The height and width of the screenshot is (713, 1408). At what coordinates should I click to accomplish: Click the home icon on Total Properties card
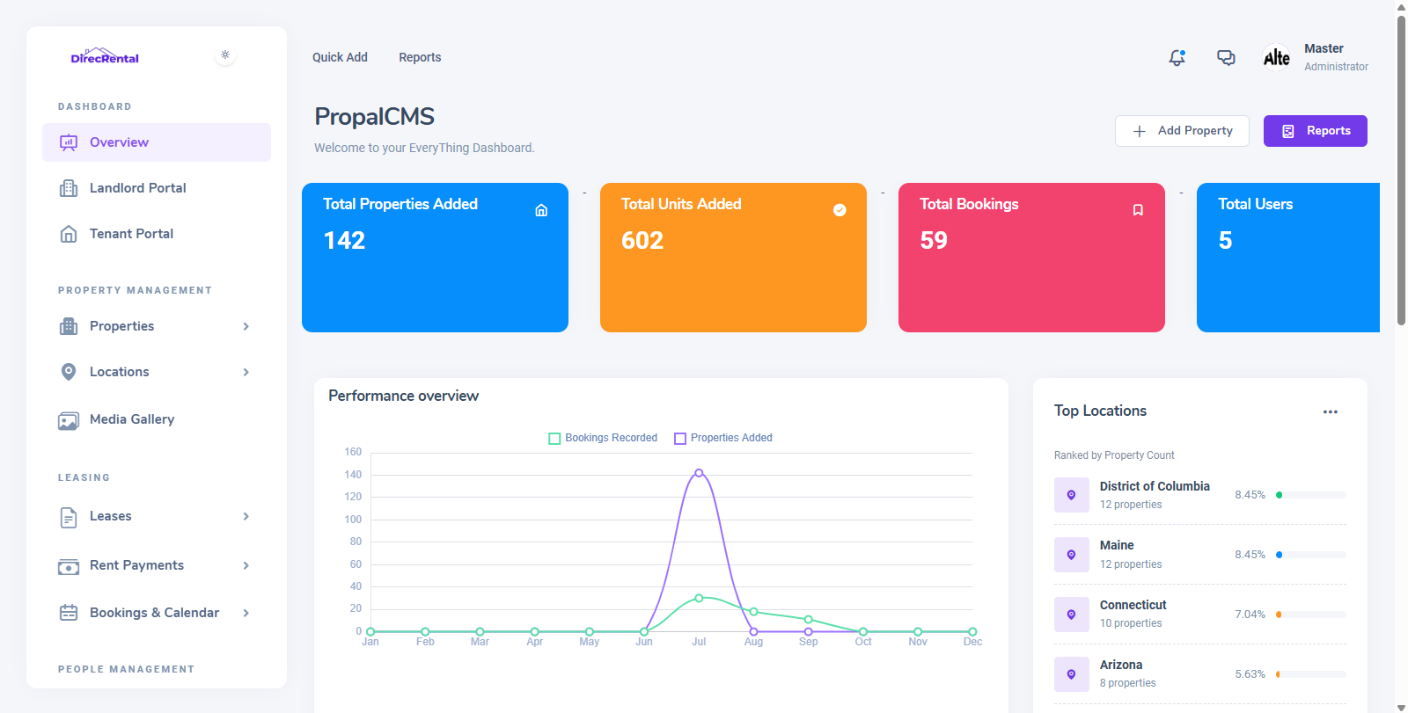[541, 210]
